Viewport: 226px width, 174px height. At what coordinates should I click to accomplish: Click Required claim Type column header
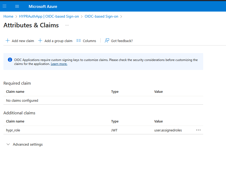[x=115, y=92]
